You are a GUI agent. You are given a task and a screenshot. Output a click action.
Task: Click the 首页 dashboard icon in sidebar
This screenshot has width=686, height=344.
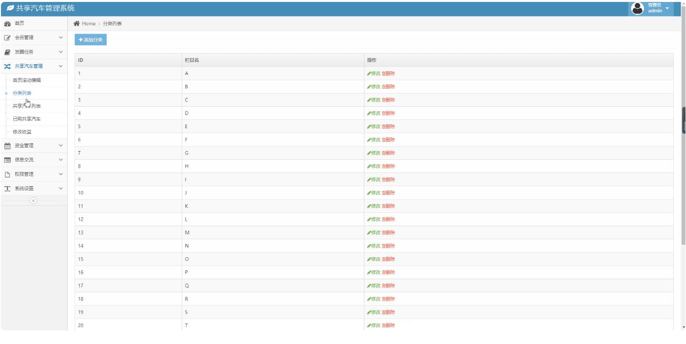[7, 23]
